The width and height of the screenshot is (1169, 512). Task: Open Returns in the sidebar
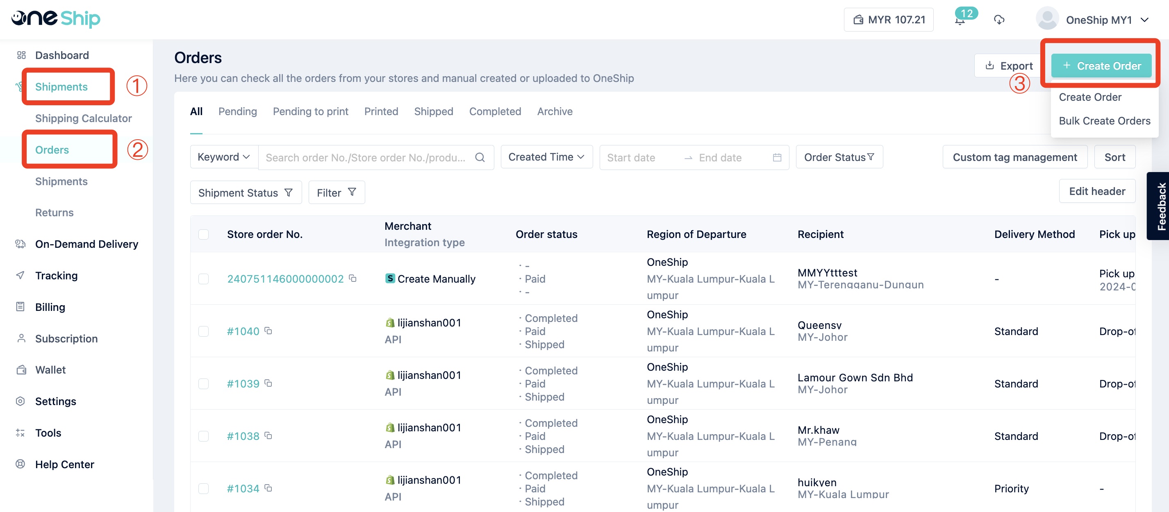click(x=55, y=213)
